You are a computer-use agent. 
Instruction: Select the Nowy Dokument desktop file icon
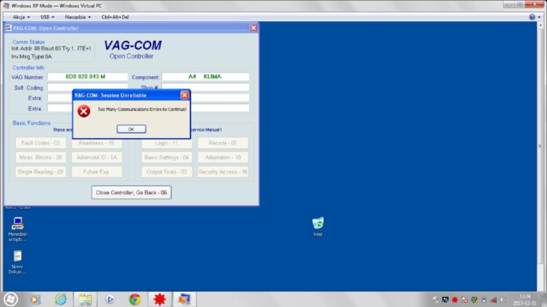coord(18,262)
